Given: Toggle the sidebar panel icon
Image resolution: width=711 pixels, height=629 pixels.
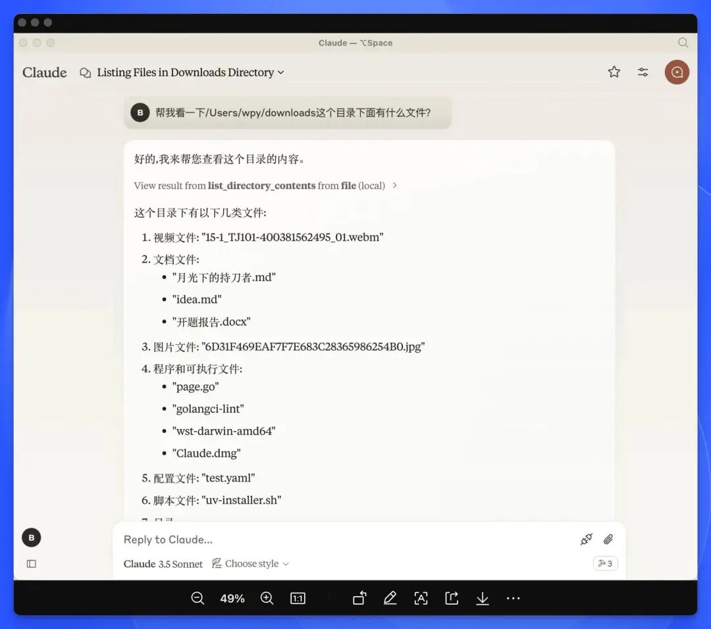Looking at the screenshot, I should tap(32, 564).
